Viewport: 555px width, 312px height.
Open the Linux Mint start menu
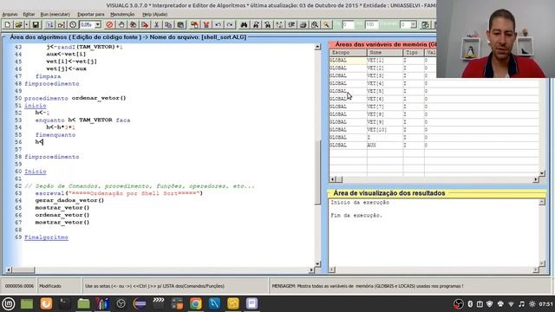[x=8, y=303]
